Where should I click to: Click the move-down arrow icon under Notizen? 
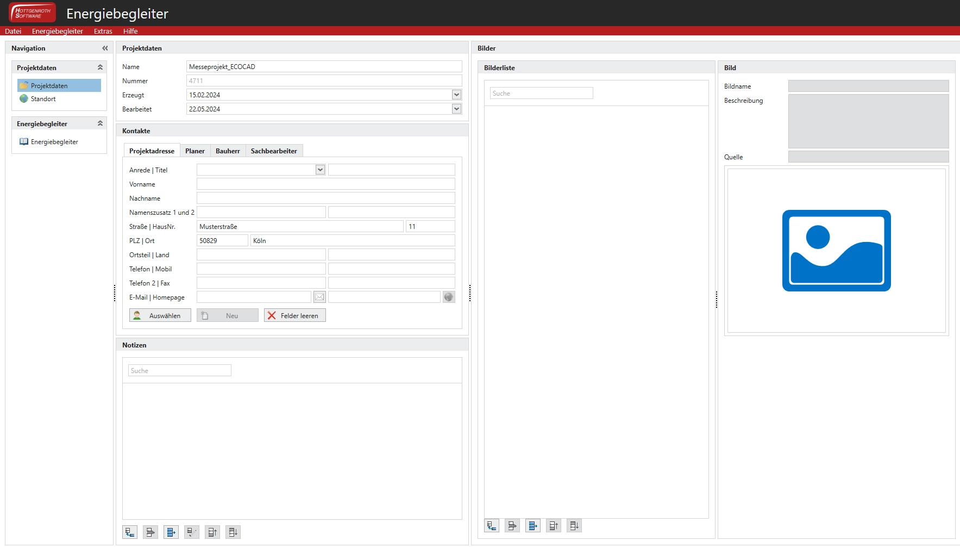[233, 532]
